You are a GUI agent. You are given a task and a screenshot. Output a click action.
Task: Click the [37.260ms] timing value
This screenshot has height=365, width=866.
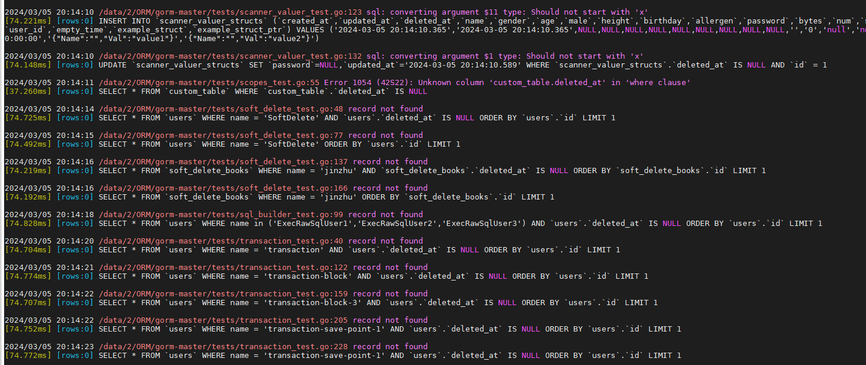point(28,91)
